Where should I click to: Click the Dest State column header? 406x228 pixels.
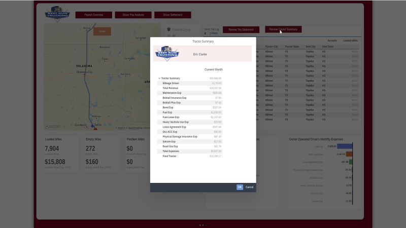pos(328,47)
